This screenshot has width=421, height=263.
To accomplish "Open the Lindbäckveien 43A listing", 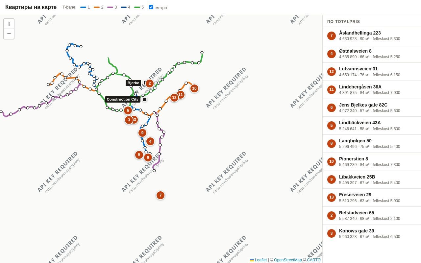I will tap(372, 126).
